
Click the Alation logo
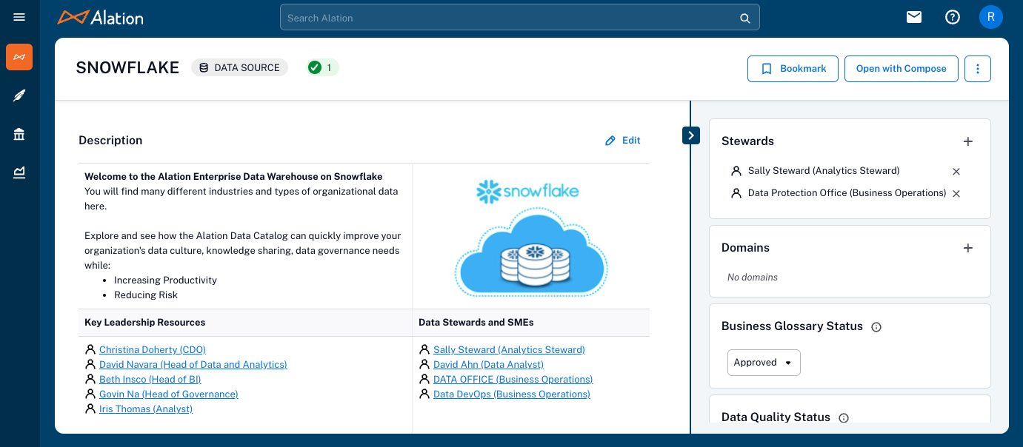click(100, 17)
